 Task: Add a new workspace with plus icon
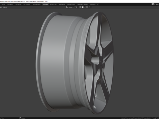pos(98,5)
